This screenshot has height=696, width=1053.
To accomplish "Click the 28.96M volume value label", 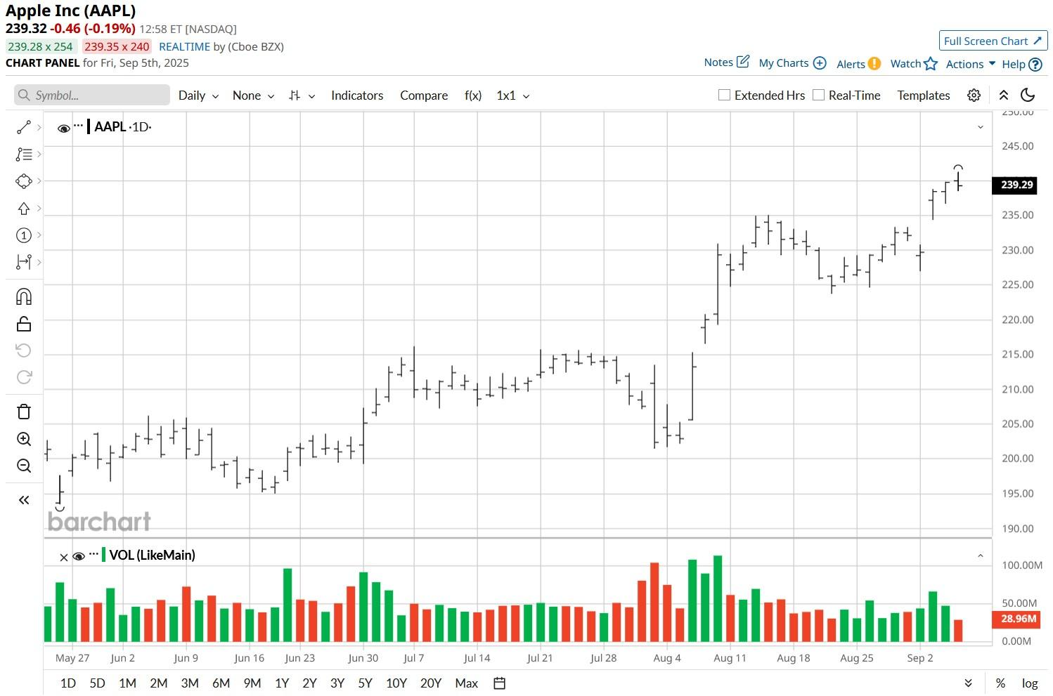I will coord(1016,619).
